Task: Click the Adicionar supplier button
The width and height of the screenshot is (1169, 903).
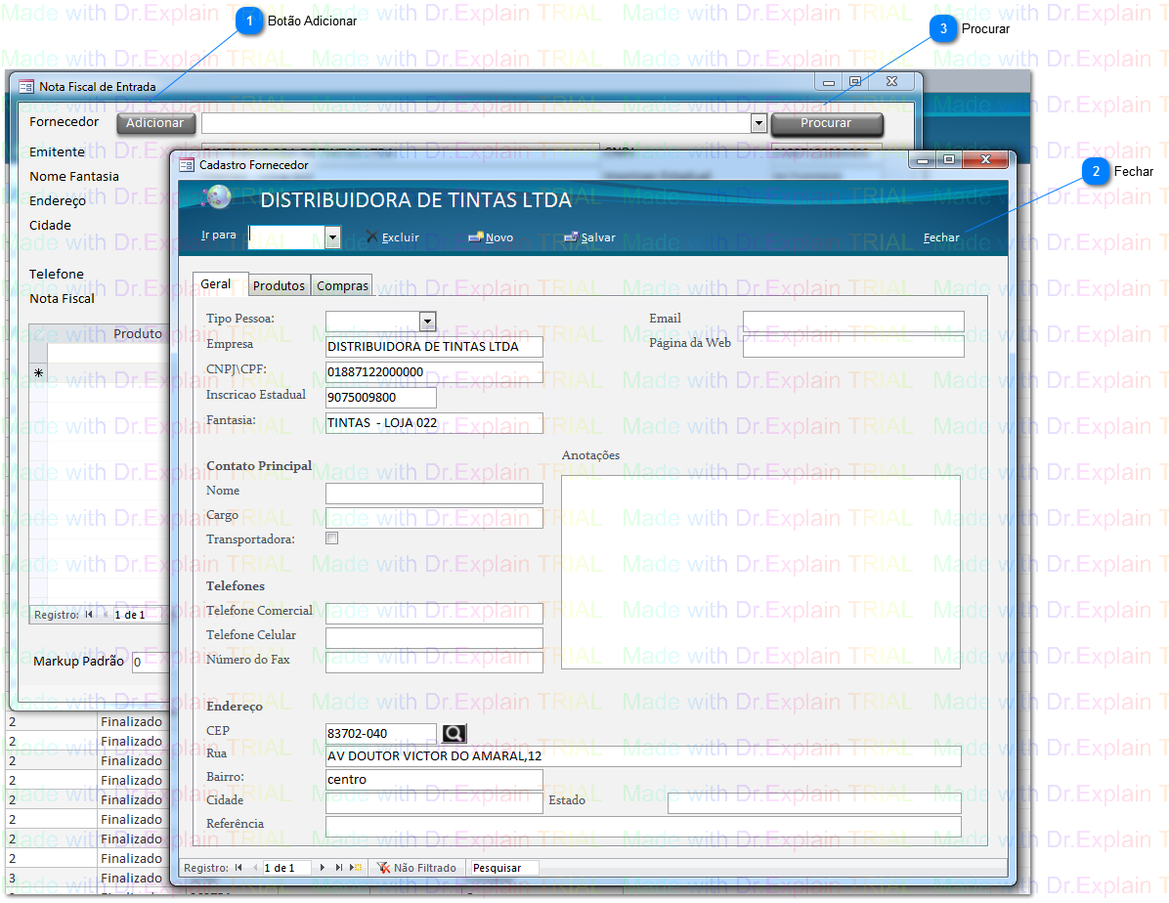Action: (x=155, y=123)
